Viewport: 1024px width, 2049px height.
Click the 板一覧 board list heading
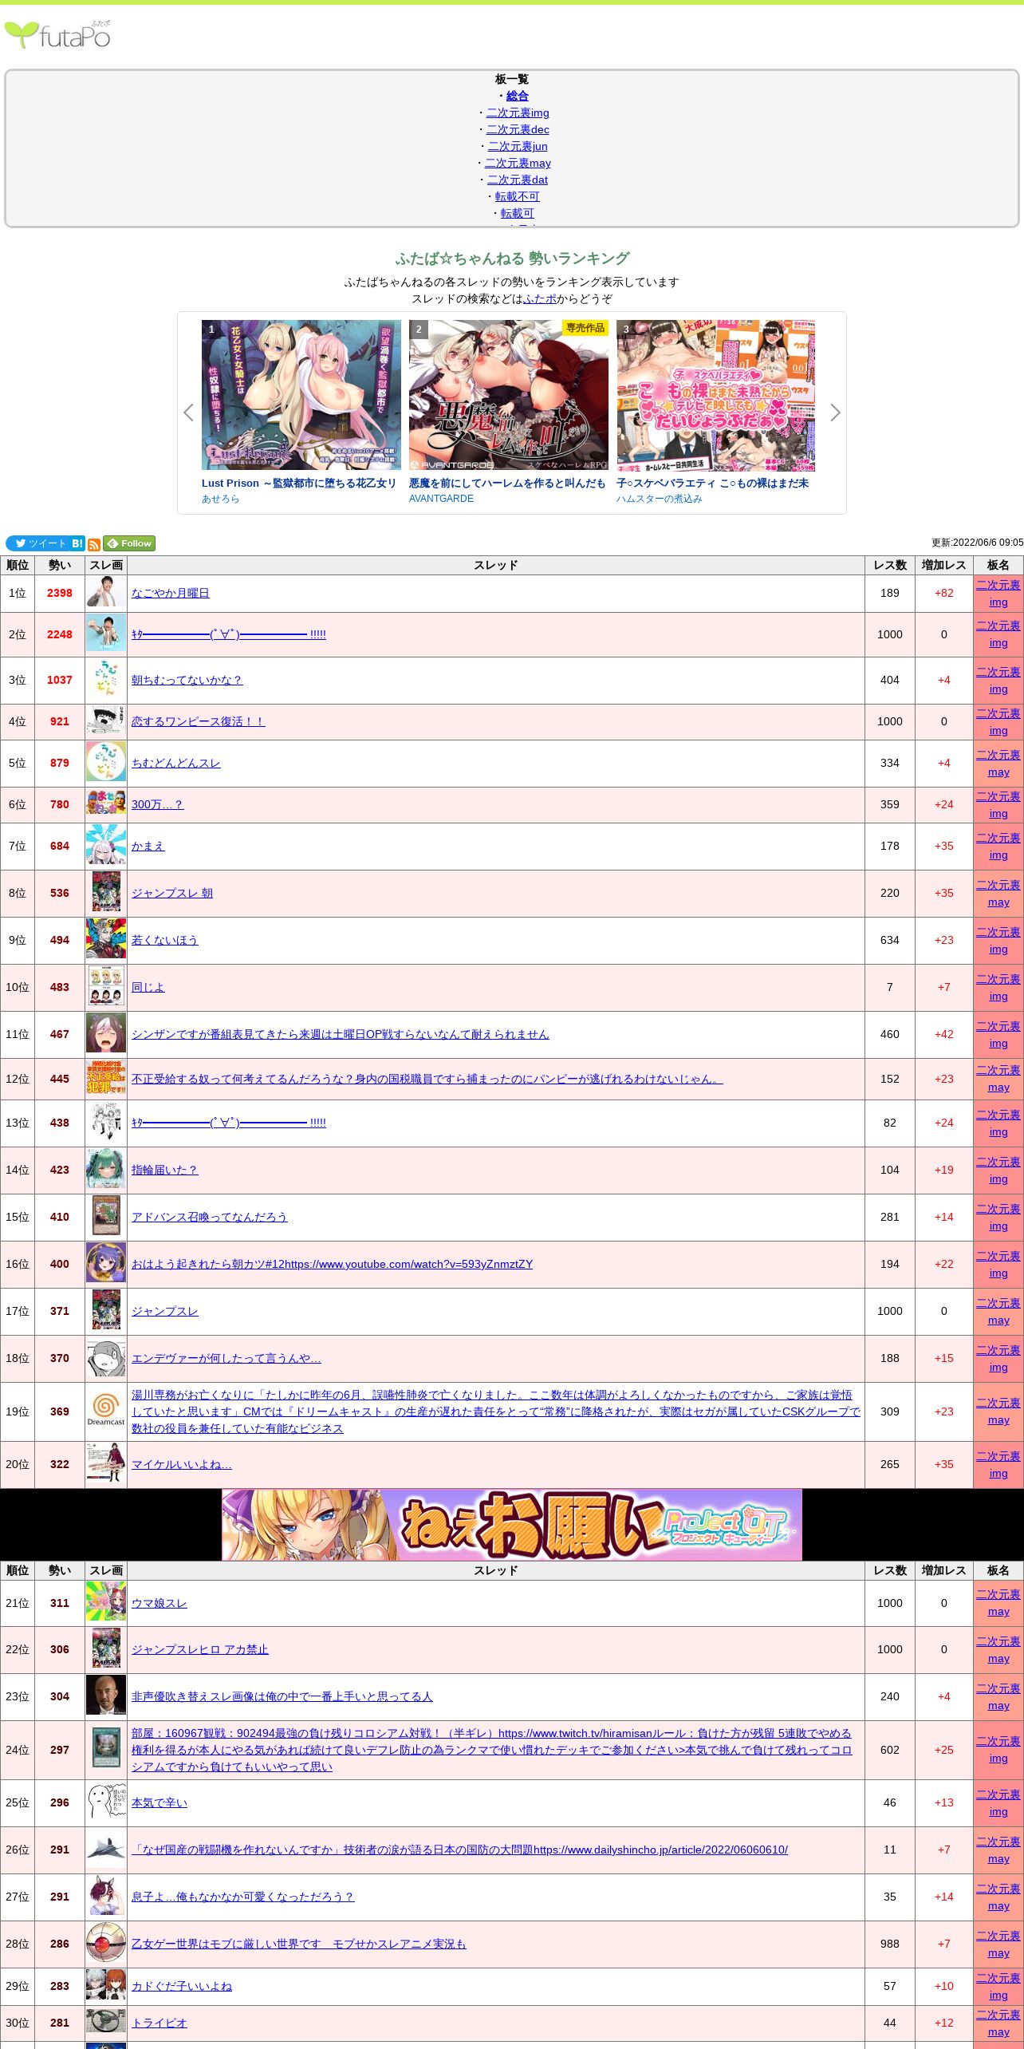[512, 79]
